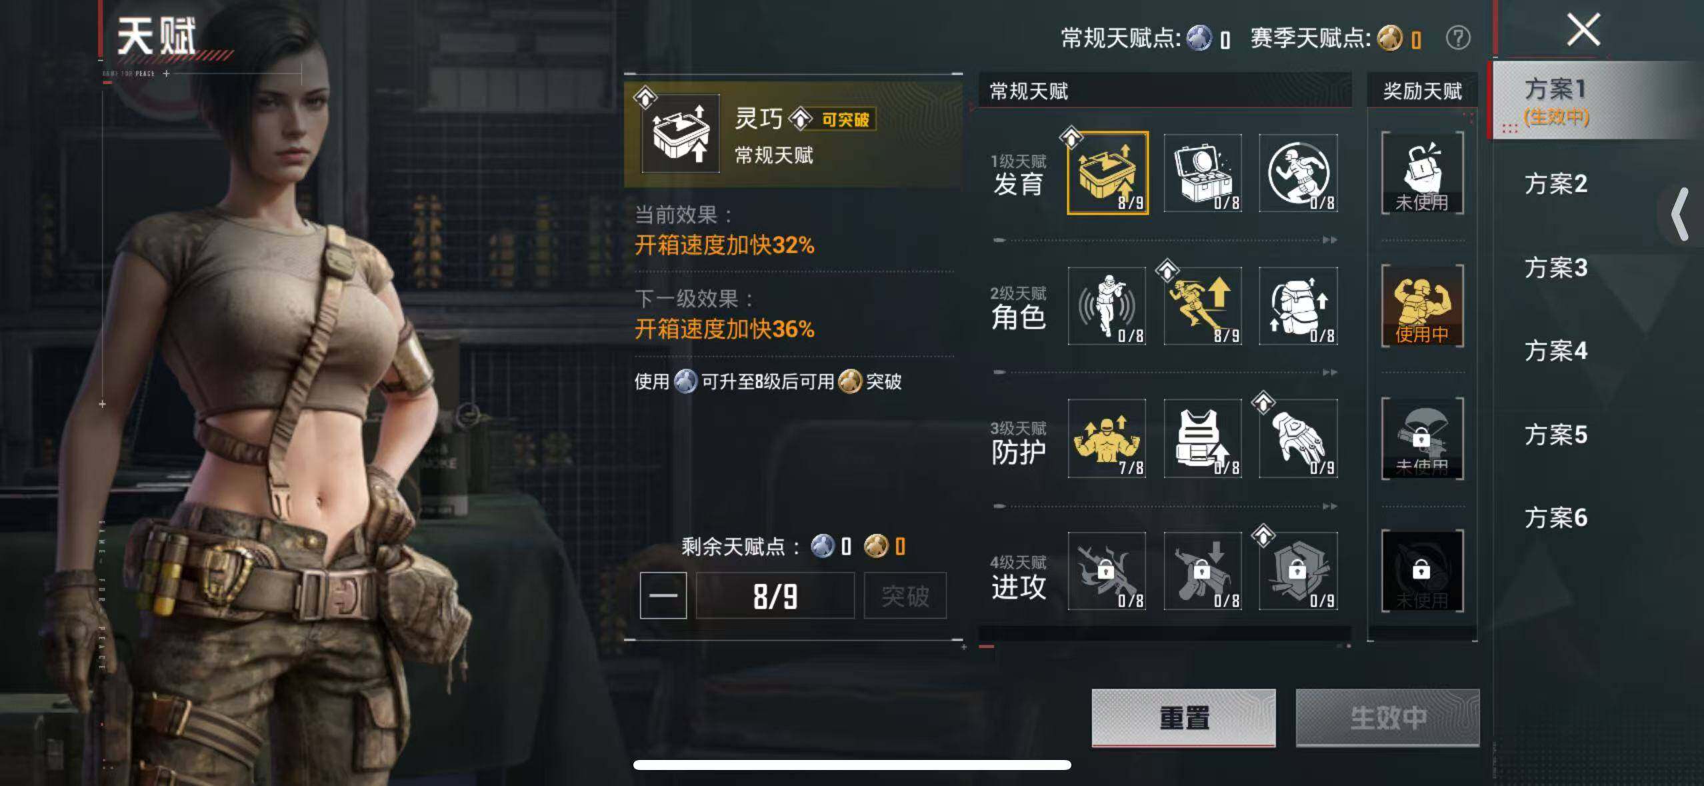Select the footstep sound-wave soldier talent
This screenshot has width=1704, height=786.
click(x=1107, y=306)
